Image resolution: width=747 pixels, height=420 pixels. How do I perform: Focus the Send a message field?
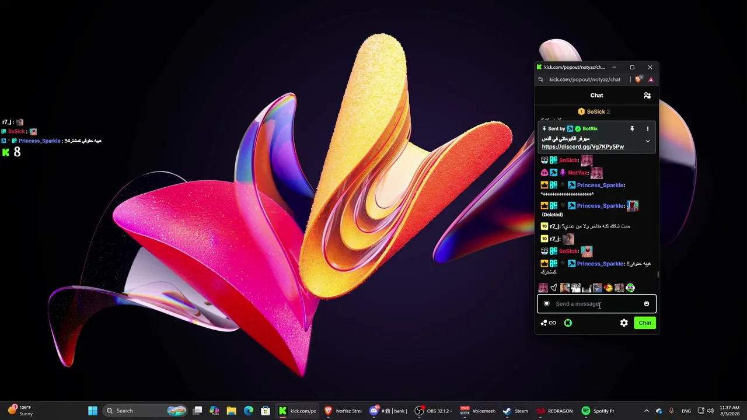pyautogui.click(x=596, y=304)
